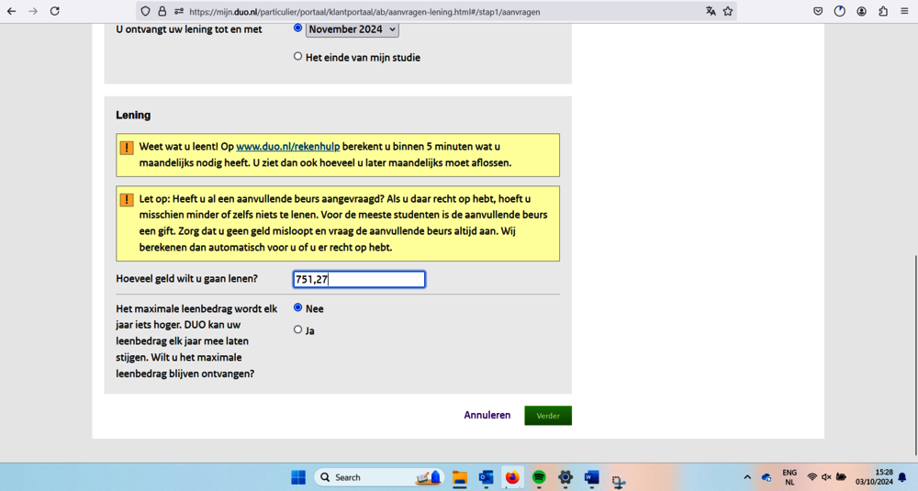
Task: Bookmark this page with the star icon
Action: point(728,11)
